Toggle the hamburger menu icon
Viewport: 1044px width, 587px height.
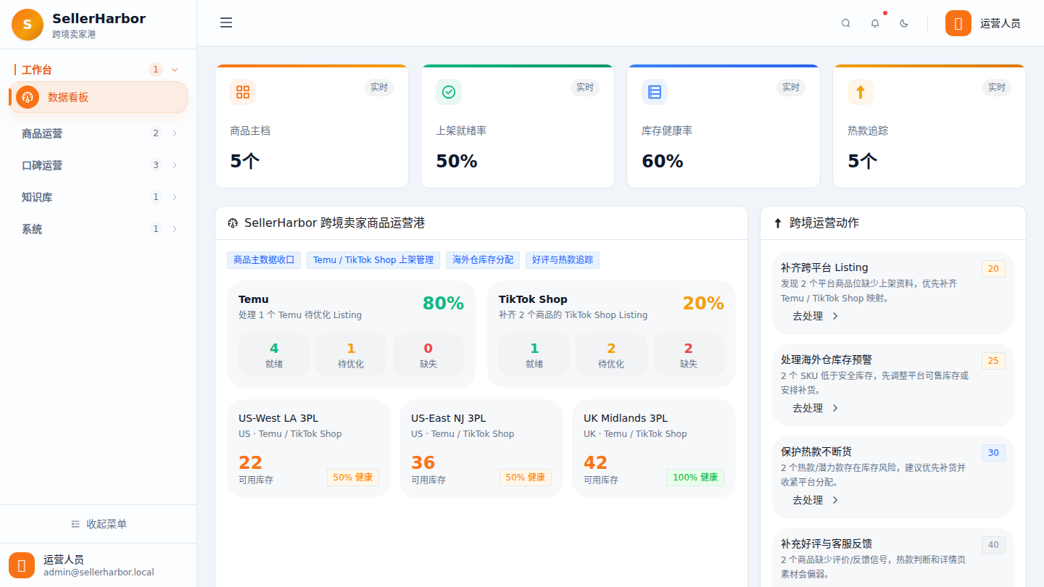tap(226, 23)
